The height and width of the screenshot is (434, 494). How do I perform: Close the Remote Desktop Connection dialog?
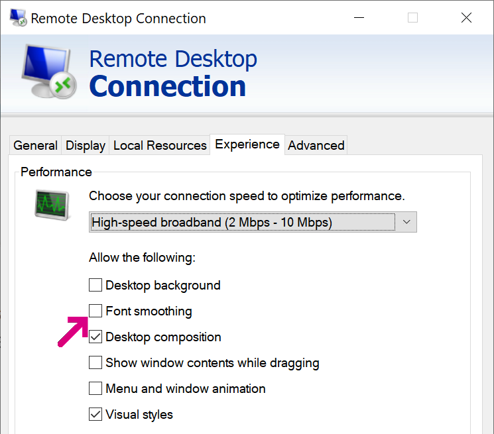click(466, 18)
